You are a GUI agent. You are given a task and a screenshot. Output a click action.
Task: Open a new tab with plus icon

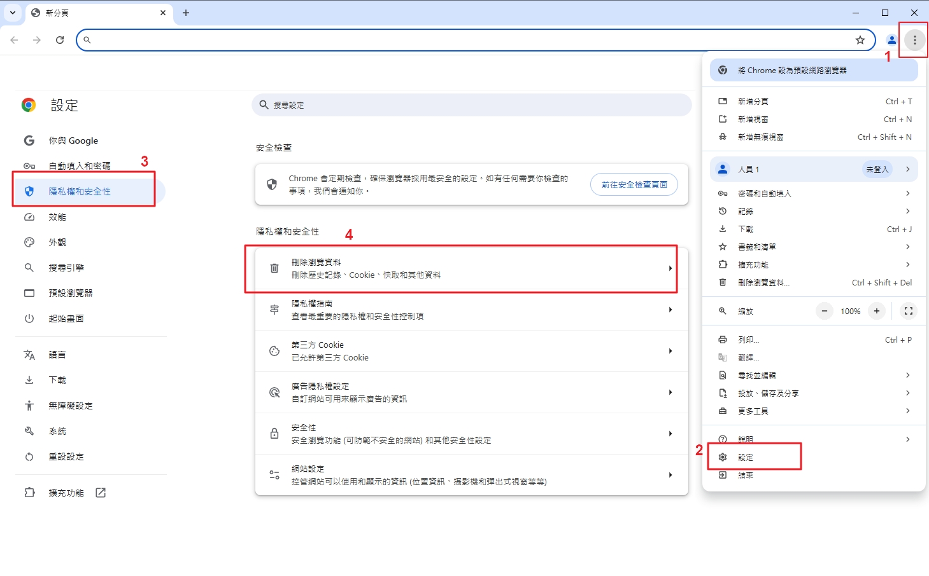tap(186, 13)
